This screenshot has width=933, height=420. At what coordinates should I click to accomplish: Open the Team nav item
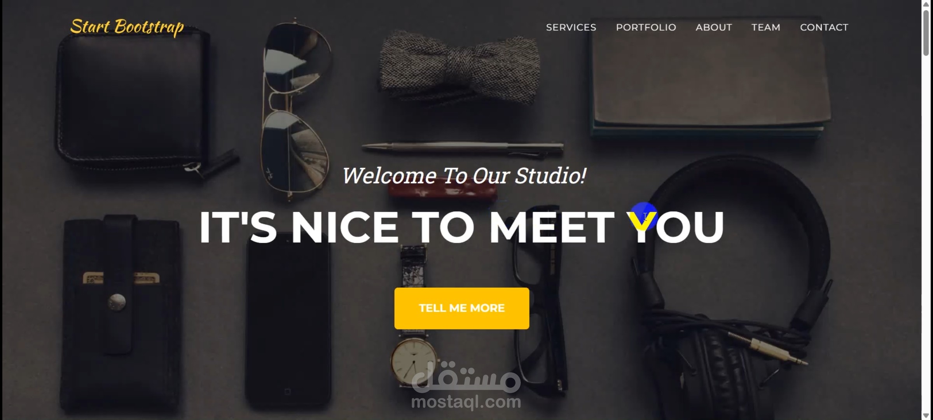coord(766,28)
